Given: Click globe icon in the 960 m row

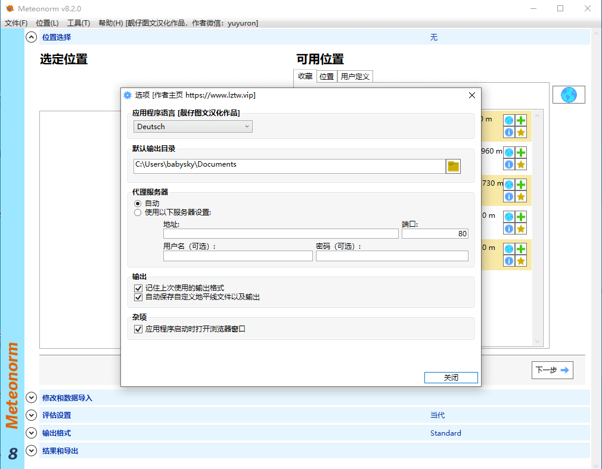Looking at the screenshot, I should pyautogui.click(x=509, y=152).
